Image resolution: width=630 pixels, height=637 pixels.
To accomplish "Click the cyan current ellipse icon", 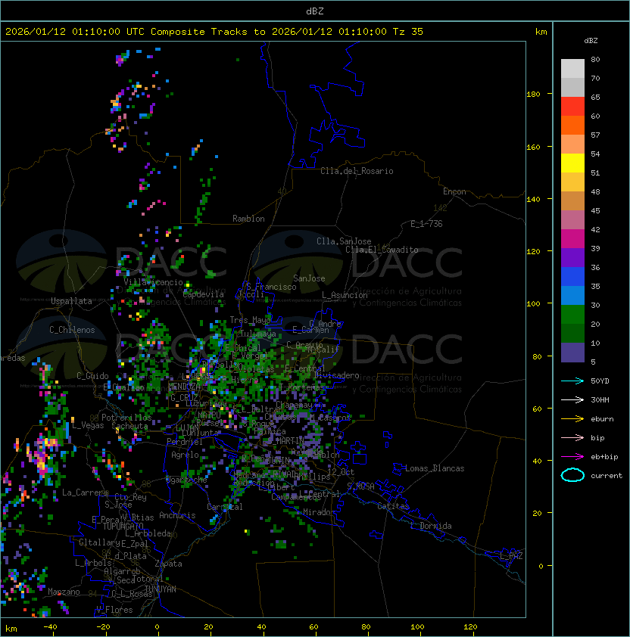I will coord(572,475).
